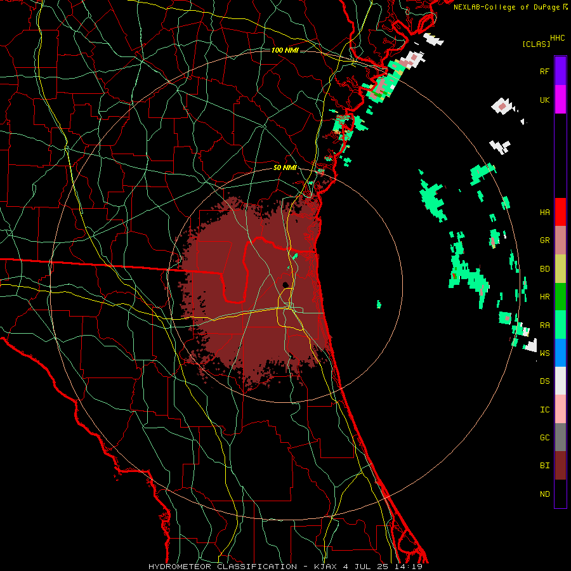Pick the bright green RA legend swatch

click(x=560, y=325)
